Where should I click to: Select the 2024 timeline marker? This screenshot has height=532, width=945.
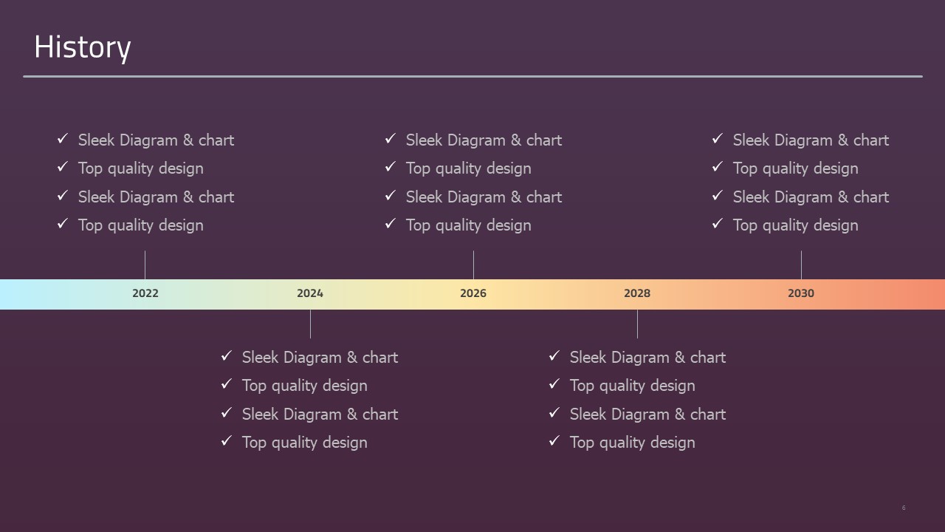(310, 293)
